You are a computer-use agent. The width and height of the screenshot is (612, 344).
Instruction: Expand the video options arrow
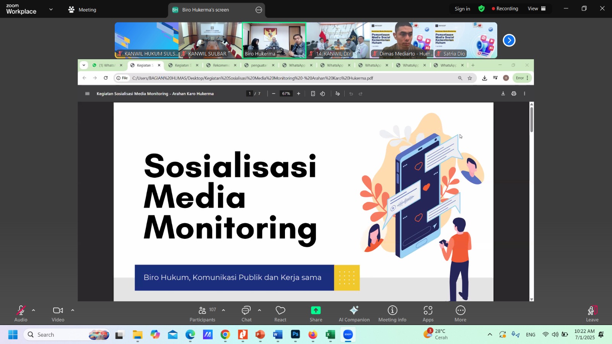point(73,310)
